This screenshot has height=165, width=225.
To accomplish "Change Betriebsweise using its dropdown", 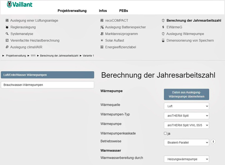I will (x=186, y=142).
